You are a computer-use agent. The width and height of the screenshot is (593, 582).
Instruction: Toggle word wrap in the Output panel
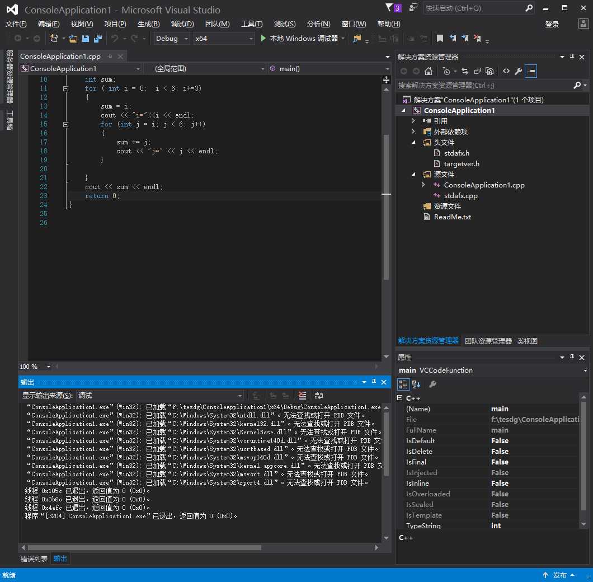click(319, 396)
